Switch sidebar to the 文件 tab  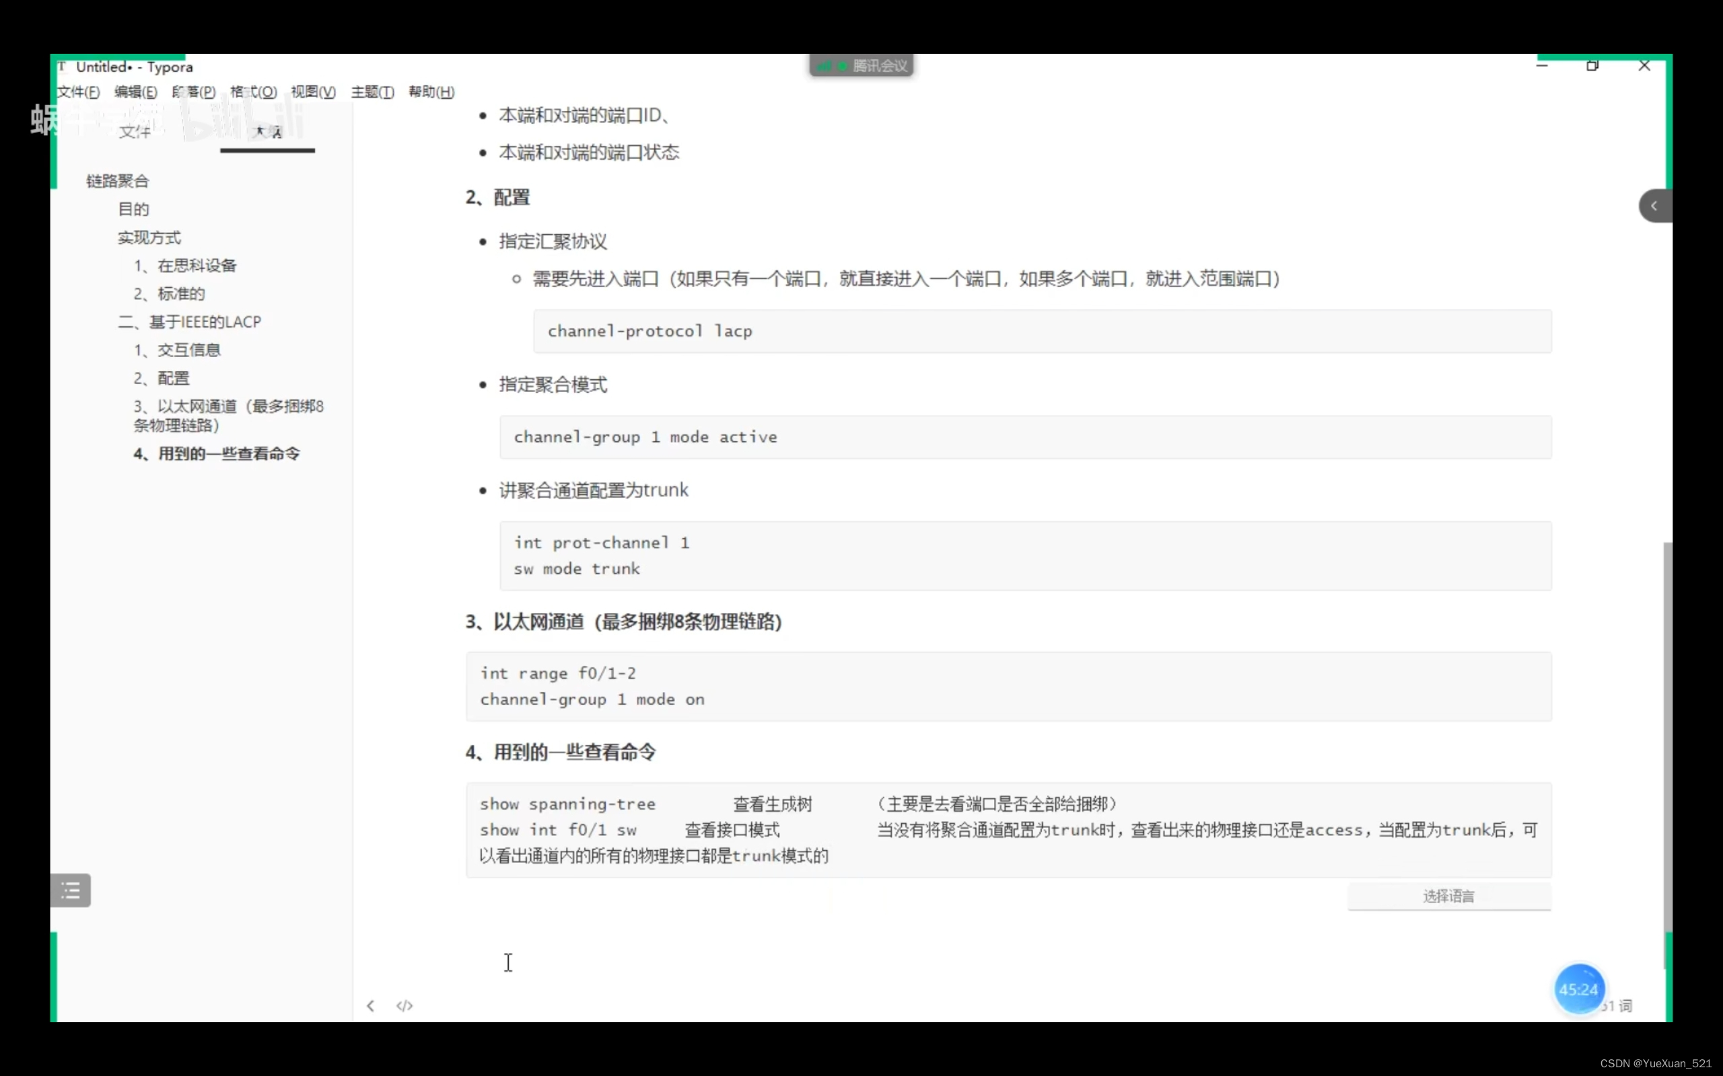(135, 132)
